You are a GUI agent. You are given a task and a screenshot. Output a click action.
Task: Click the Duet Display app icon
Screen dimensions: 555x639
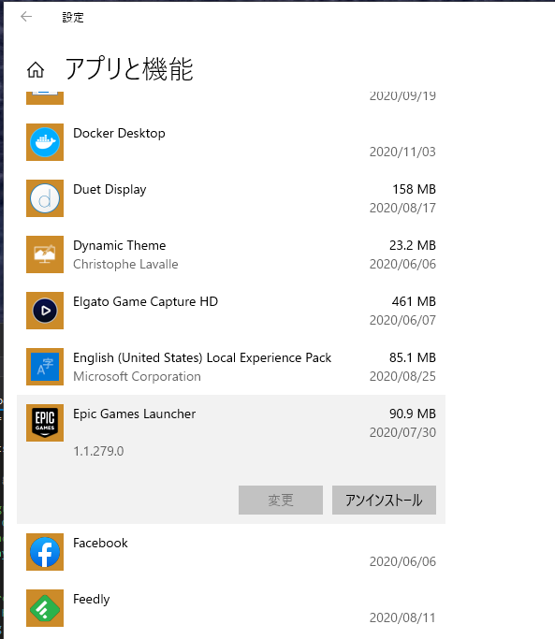(45, 198)
